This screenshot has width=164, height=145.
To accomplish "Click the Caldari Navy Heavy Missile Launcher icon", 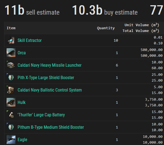I will (x=11, y=65).
